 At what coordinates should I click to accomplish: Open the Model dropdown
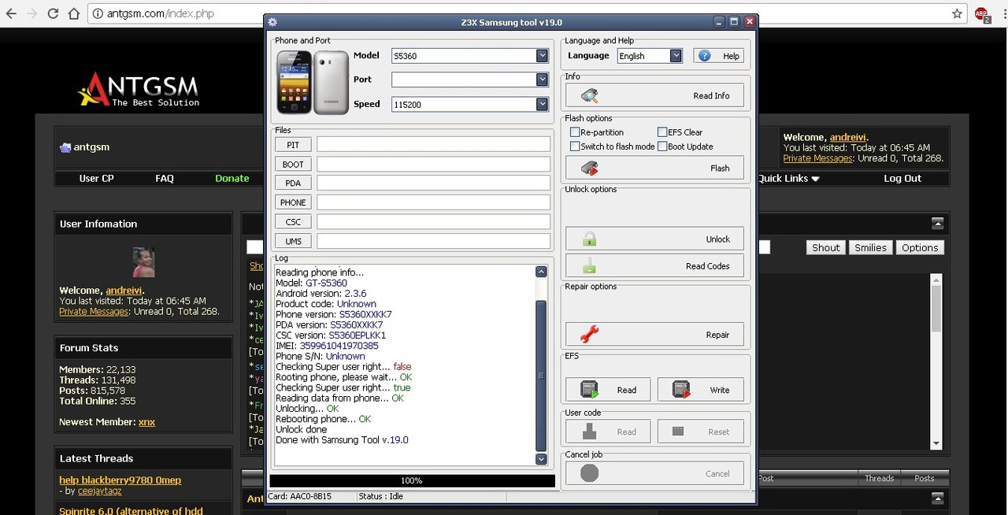point(542,56)
